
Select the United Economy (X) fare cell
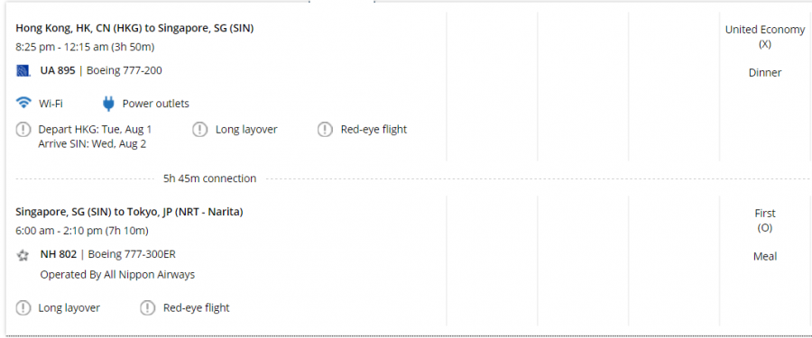coord(765,37)
